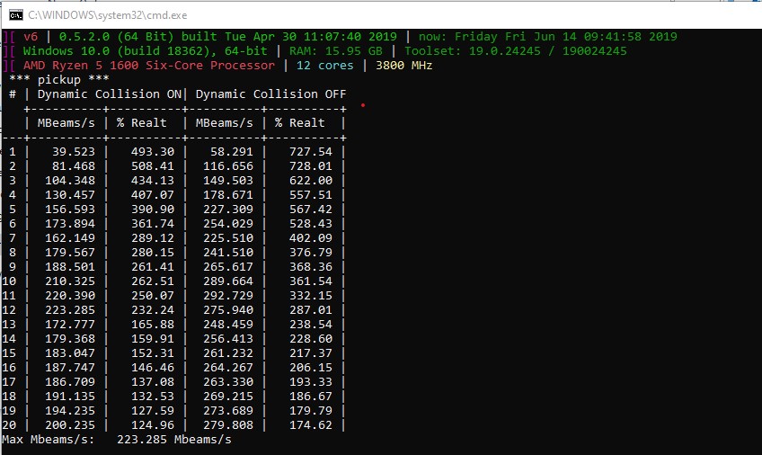Click the title text C:\WINDOWS\system32\cmd.exe

108,15
